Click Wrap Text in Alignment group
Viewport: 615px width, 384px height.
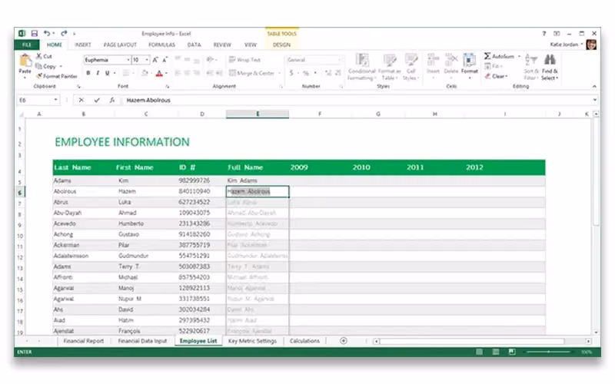pos(244,60)
